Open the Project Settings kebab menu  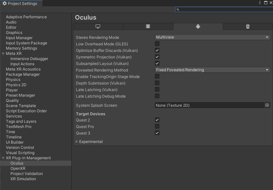coord(260,3)
